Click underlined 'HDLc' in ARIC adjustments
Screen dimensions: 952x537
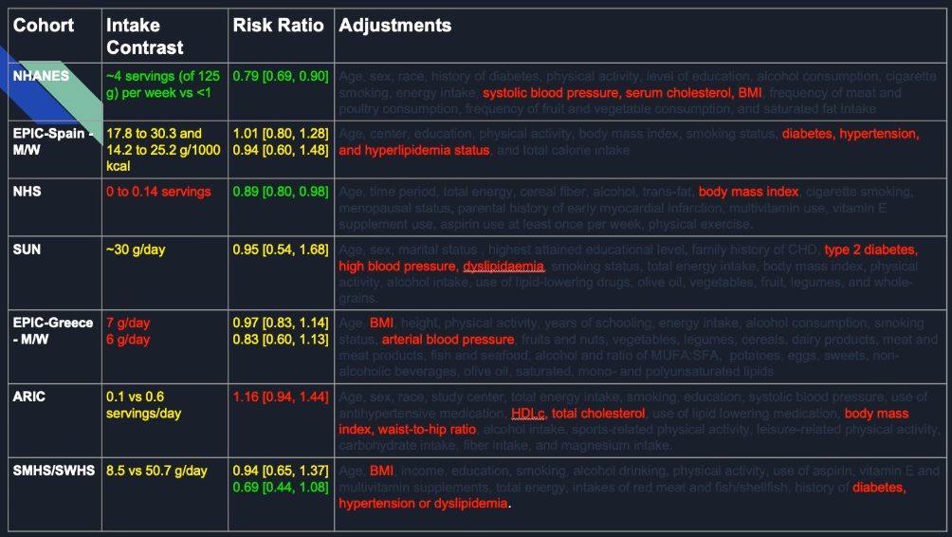click(528, 414)
